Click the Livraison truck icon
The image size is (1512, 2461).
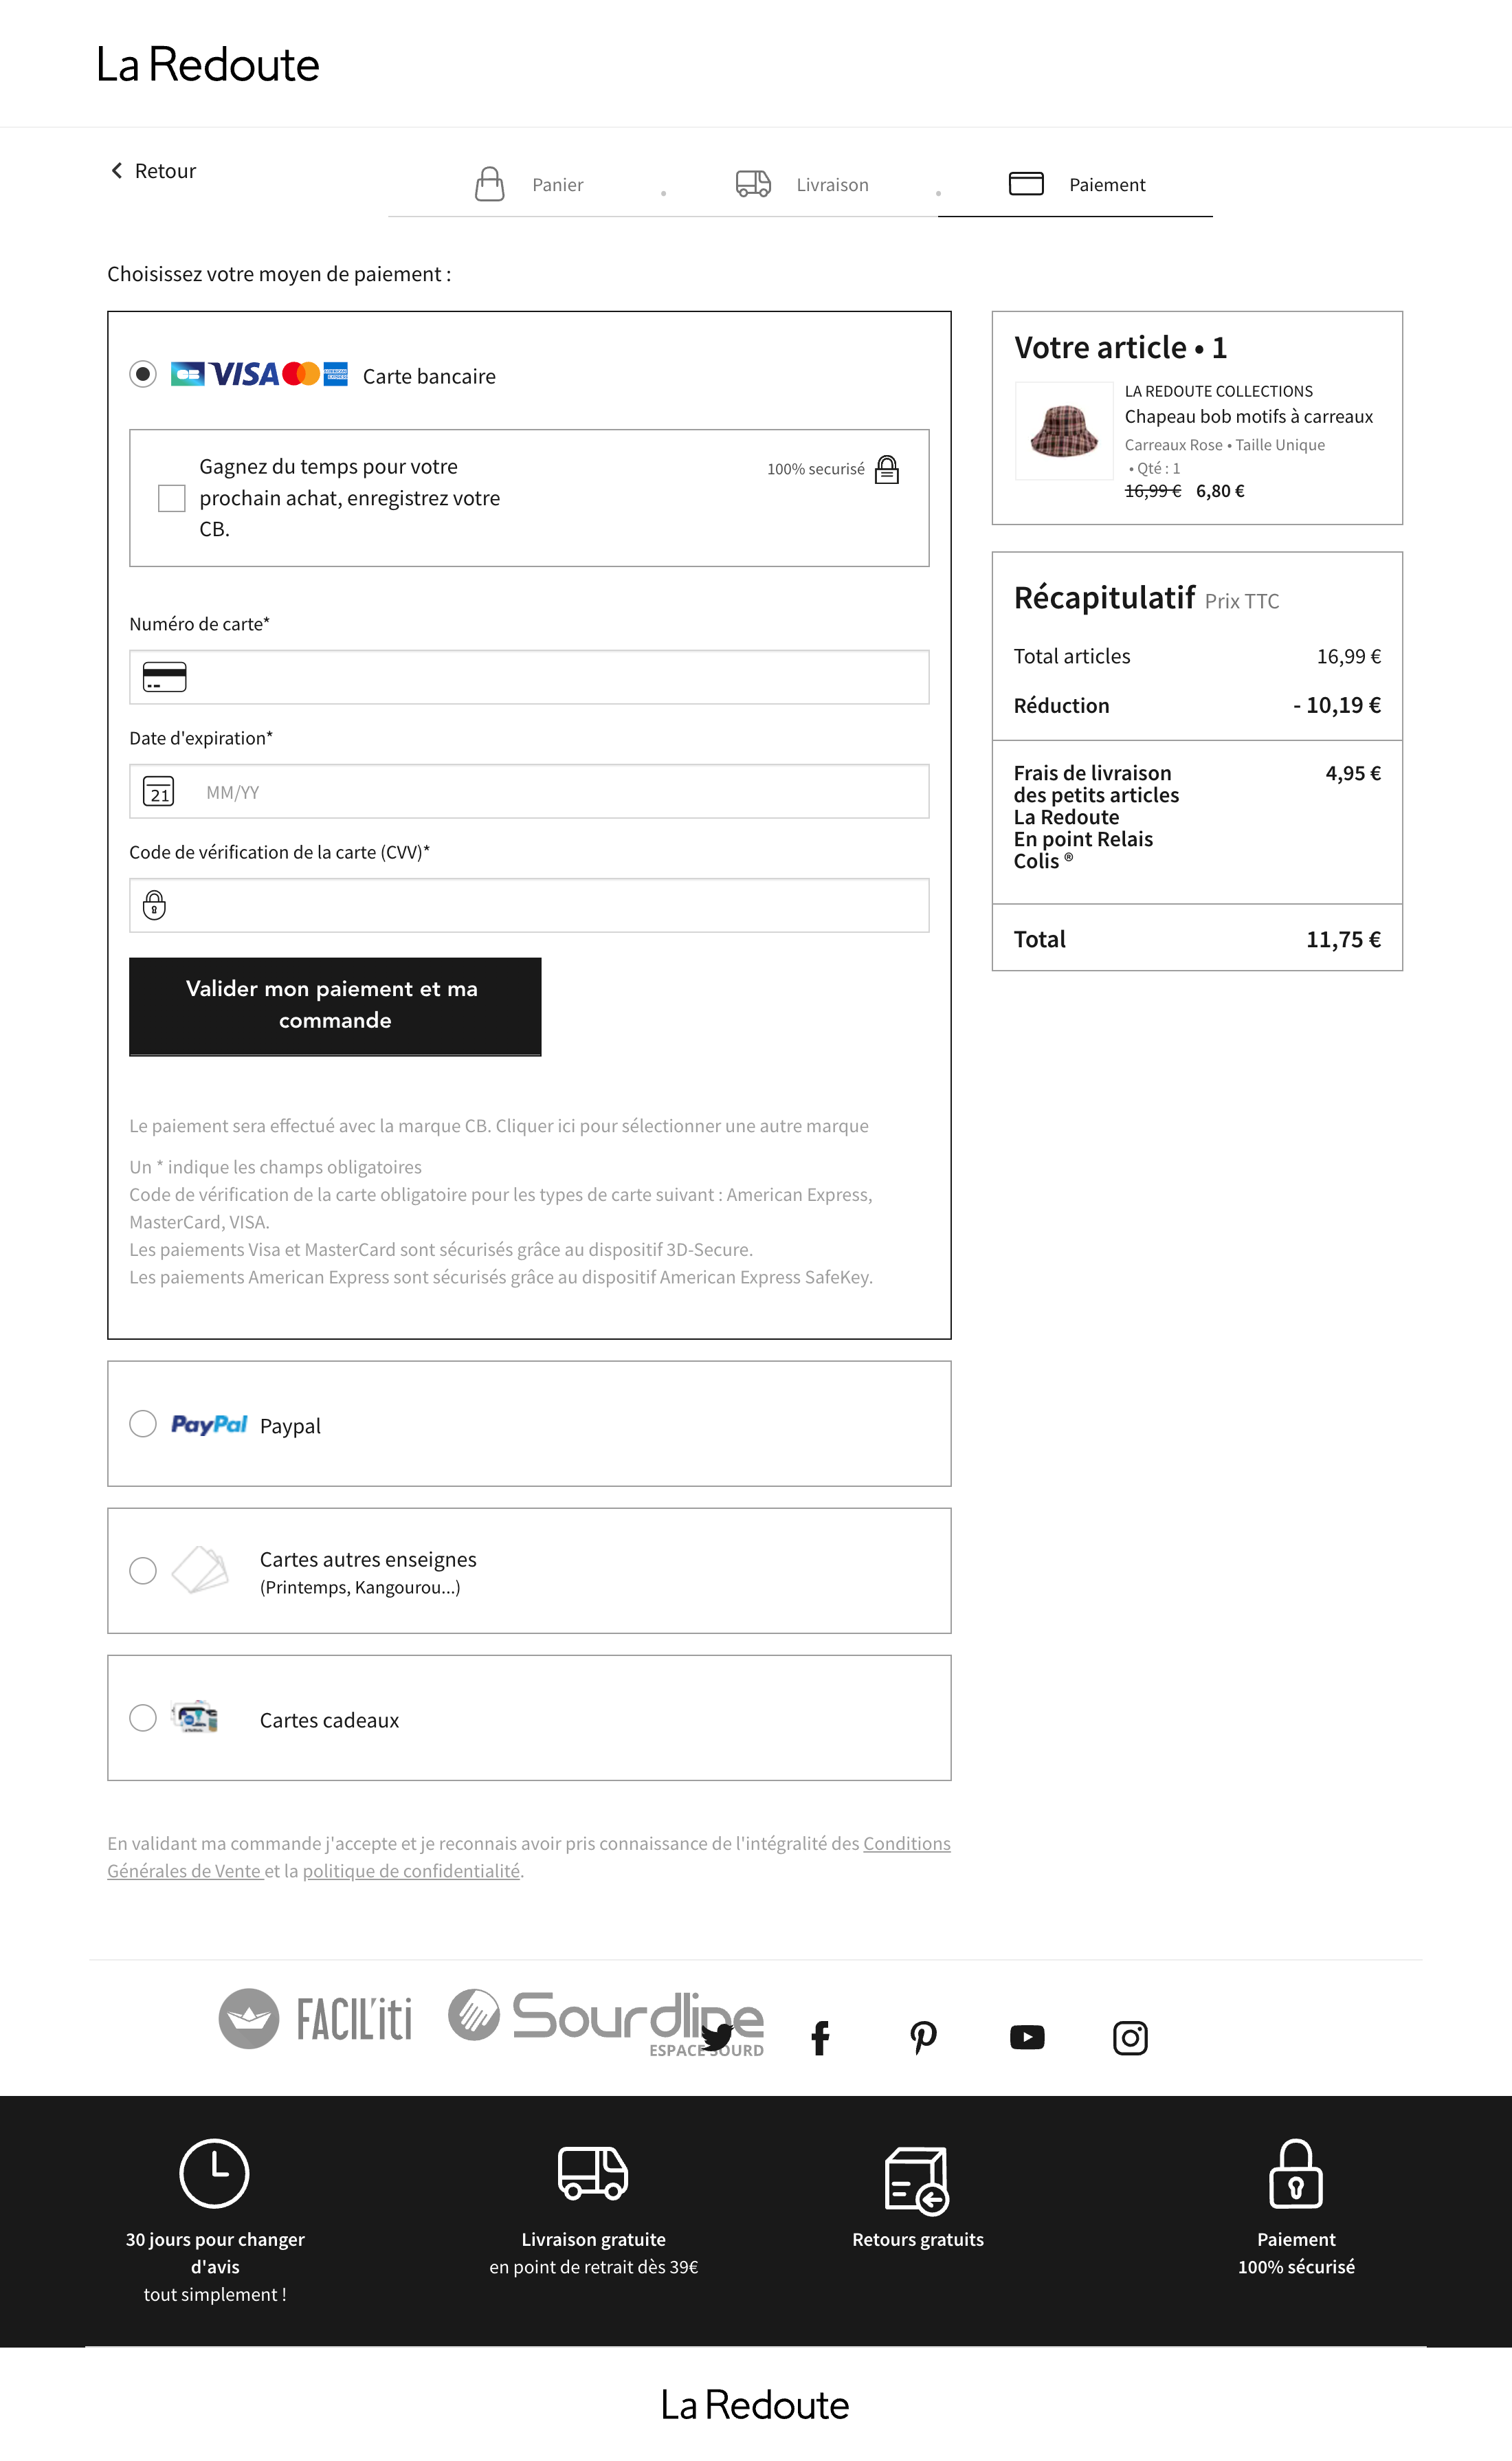click(x=753, y=184)
